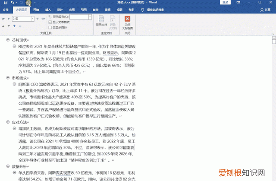The height and width of the screenshot is (181, 276).
Task: Collapse the ribbon with the chevron arrow
Action: [273, 34]
